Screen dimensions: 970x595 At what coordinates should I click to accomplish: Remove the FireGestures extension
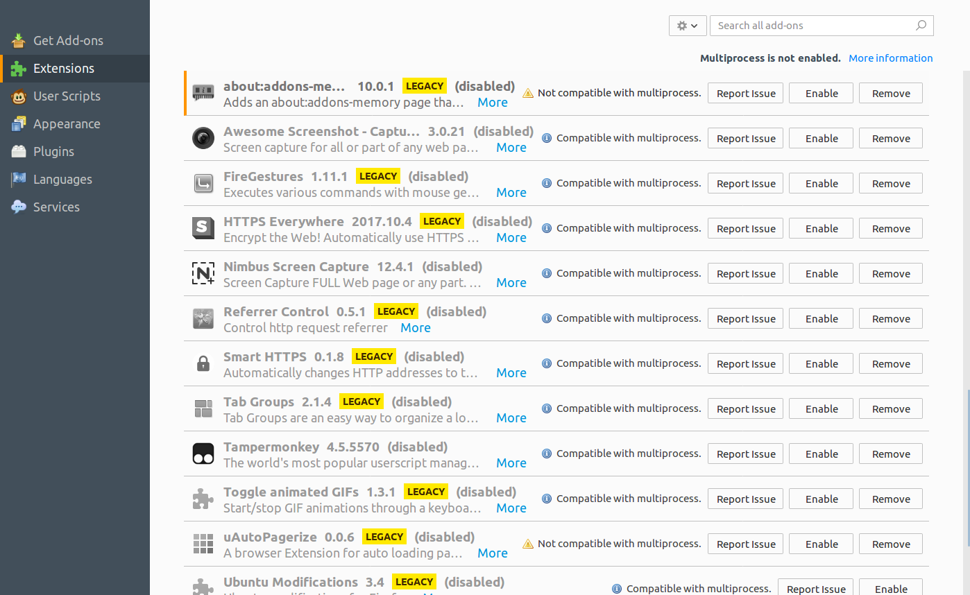pos(891,183)
